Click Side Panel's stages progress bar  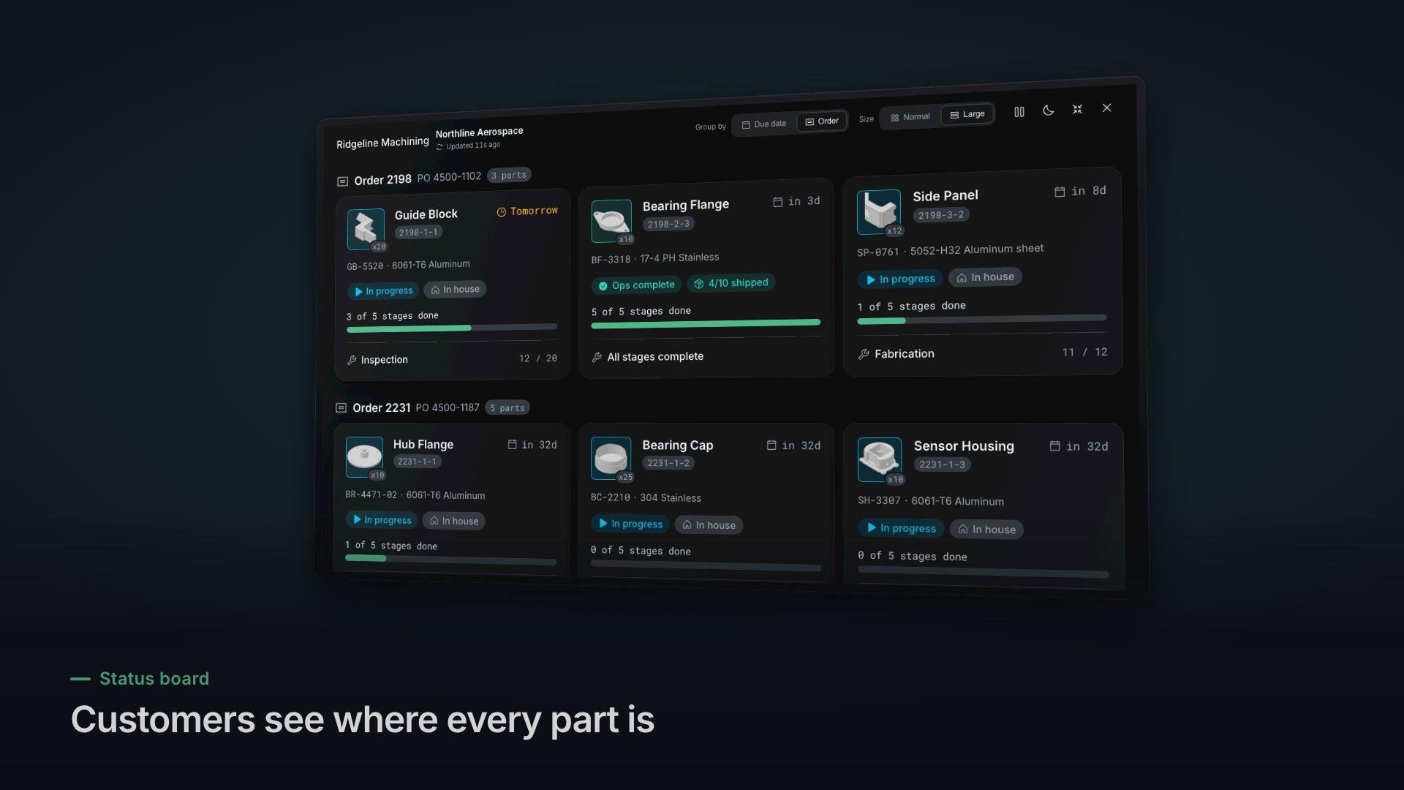982,319
